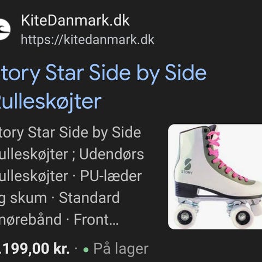Screen dimensions: 262x262
Task: Open the Story Star Side by Side title link
Action: tap(103, 73)
